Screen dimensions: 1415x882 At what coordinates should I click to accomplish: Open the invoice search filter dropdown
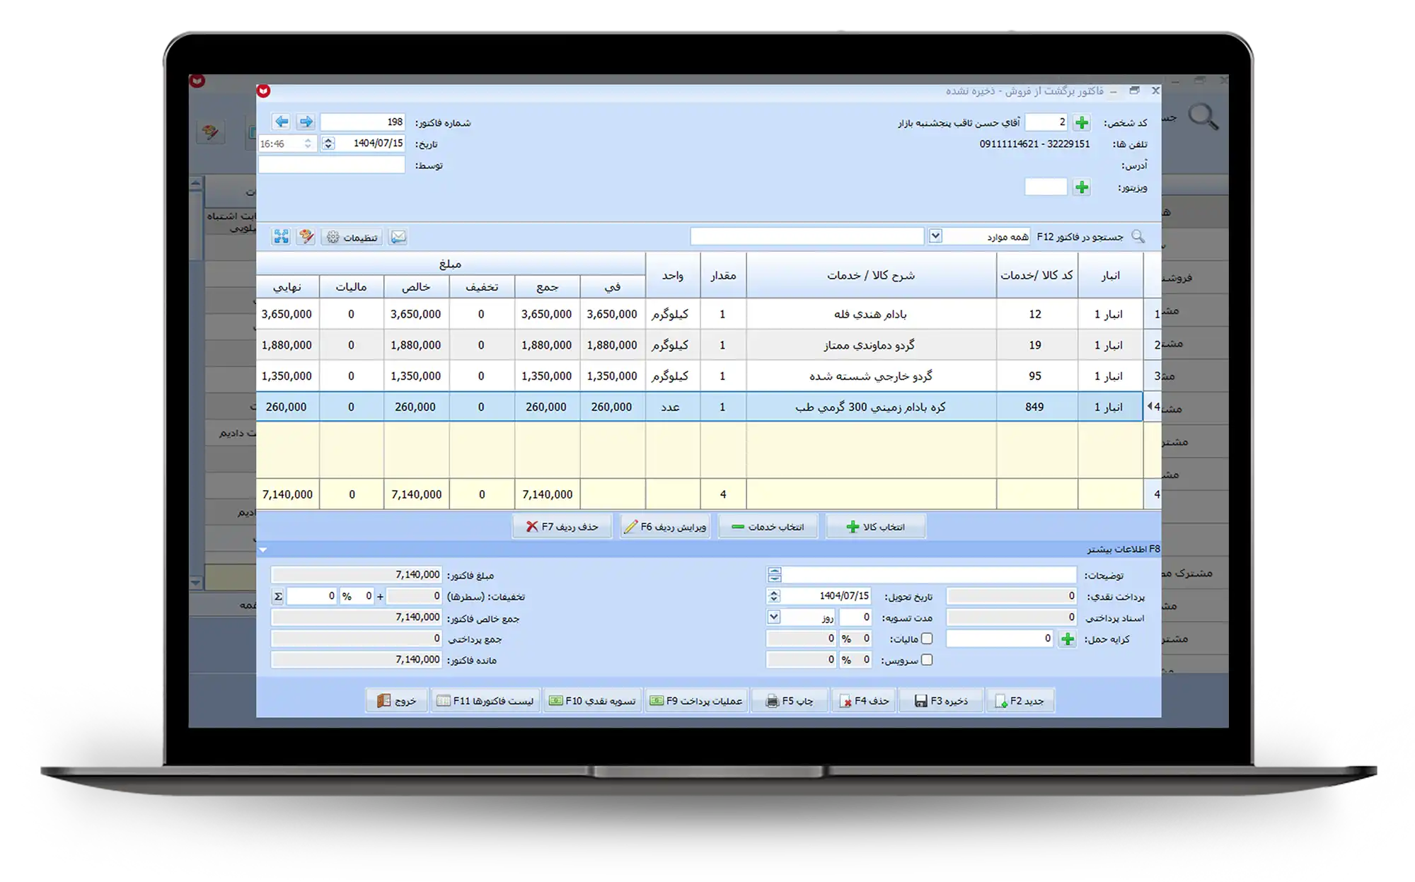[935, 236]
